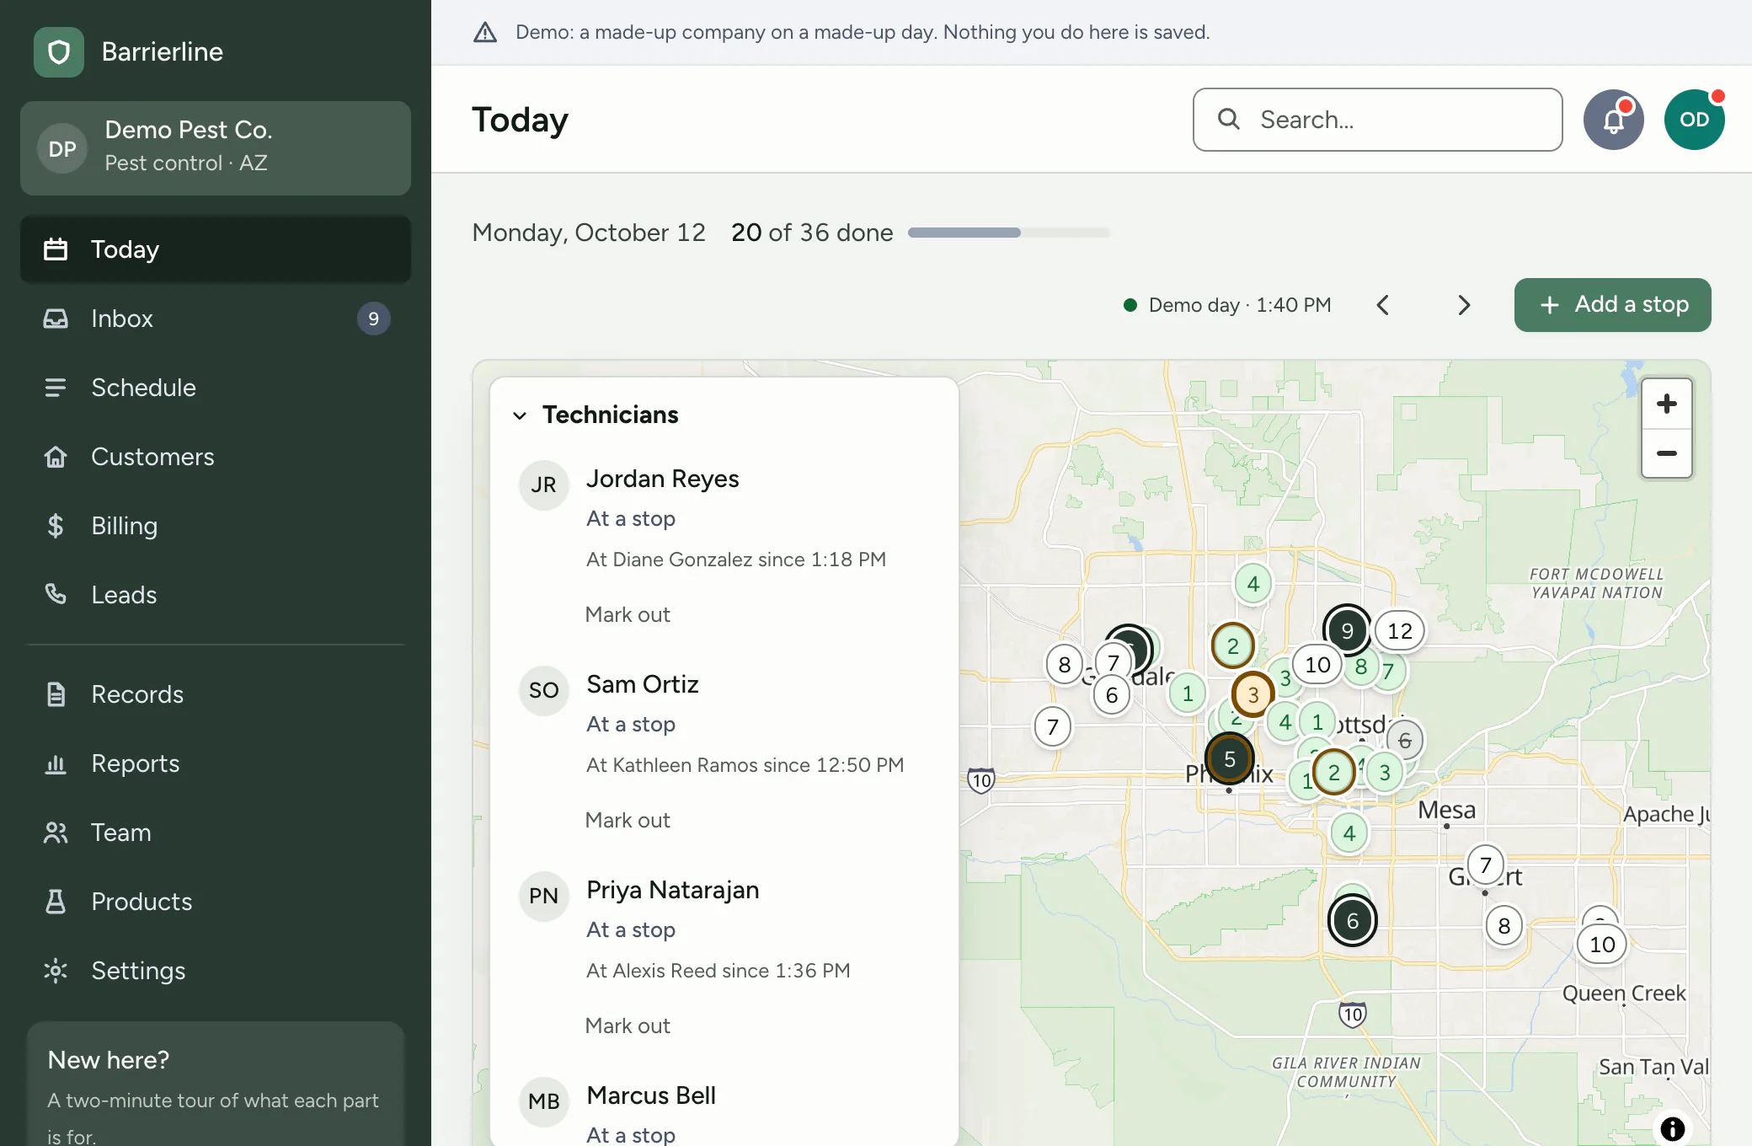This screenshot has width=1752, height=1146.
Task: Click Jordan Reyes JR avatar
Action: coord(543,485)
